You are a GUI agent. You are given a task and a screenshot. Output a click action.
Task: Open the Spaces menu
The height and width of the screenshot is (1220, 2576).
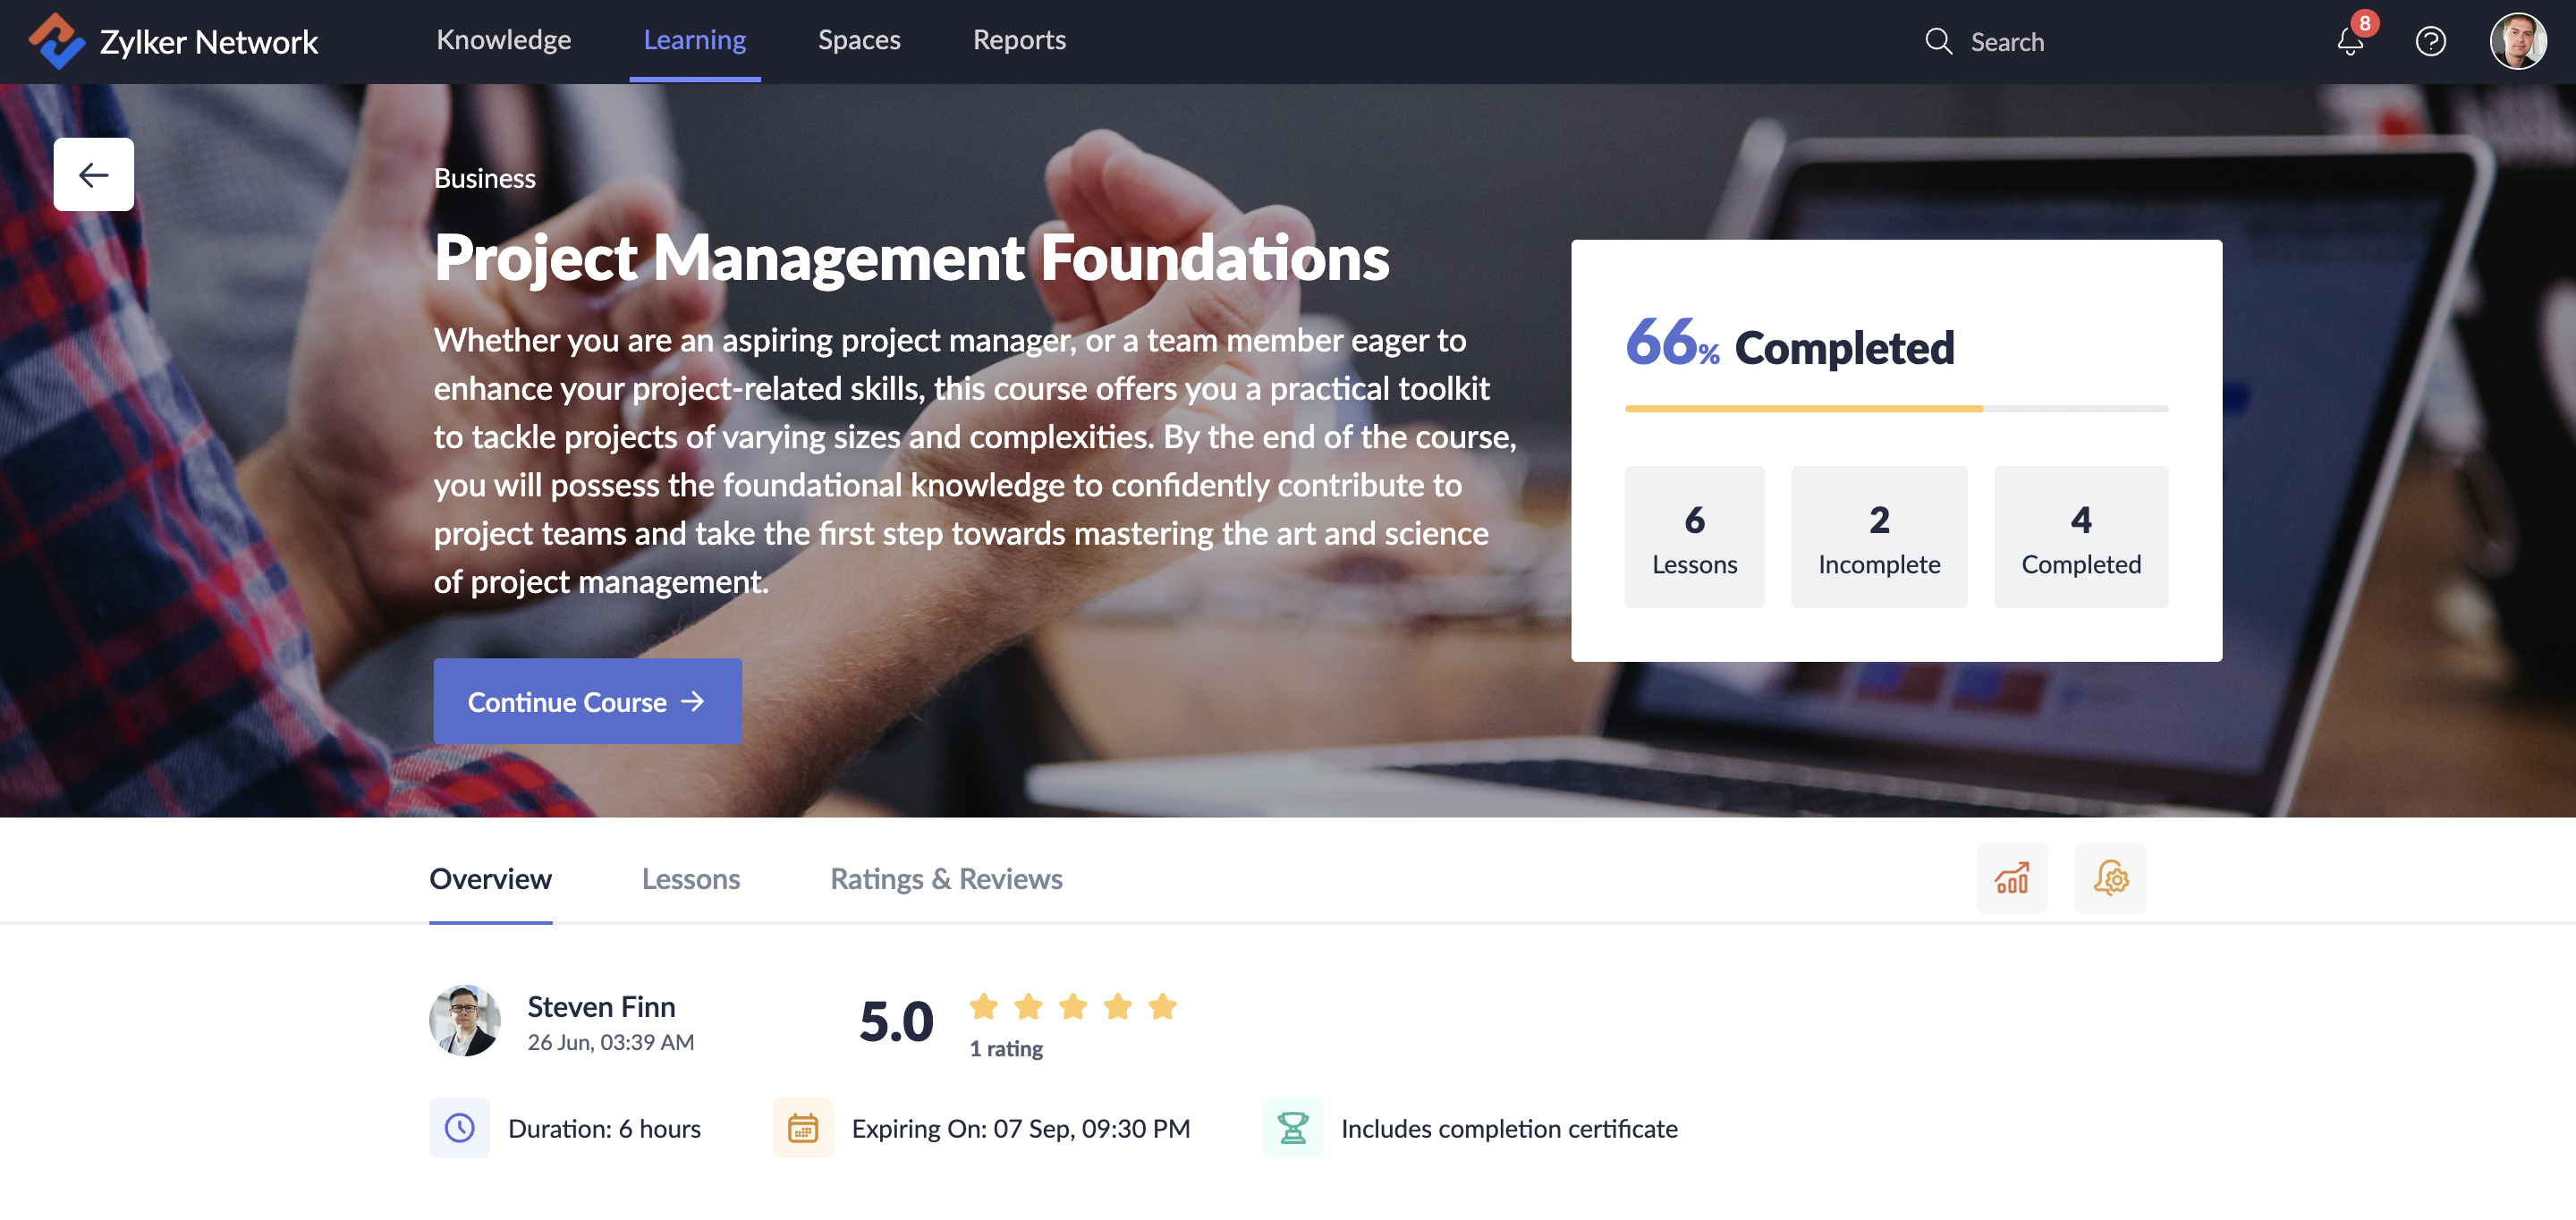(x=859, y=40)
